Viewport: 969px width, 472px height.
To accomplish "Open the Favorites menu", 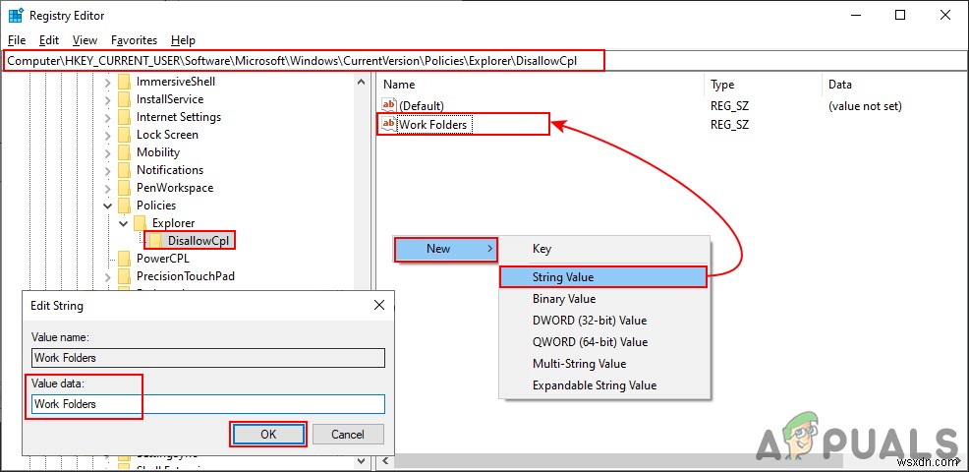I will pos(134,40).
